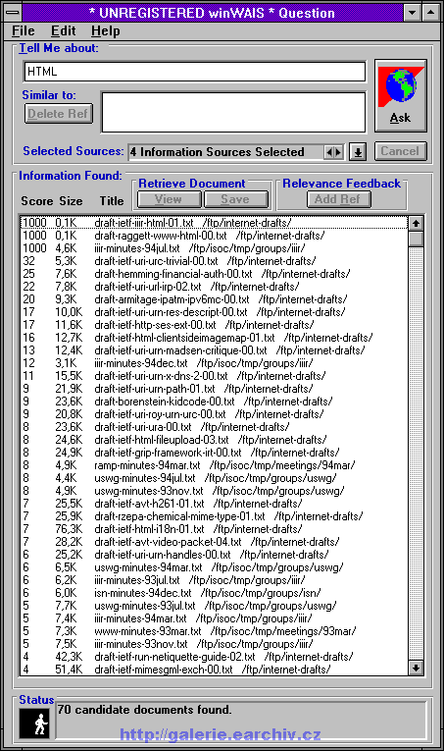The width and height of the screenshot is (444, 751).
Task: Click the galerie.earchiv.cz link
Action: click(220, 734)
